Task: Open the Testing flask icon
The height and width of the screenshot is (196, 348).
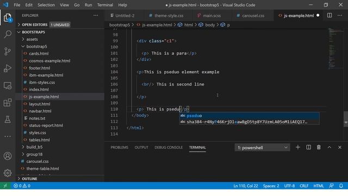Action: pos(8,120)
